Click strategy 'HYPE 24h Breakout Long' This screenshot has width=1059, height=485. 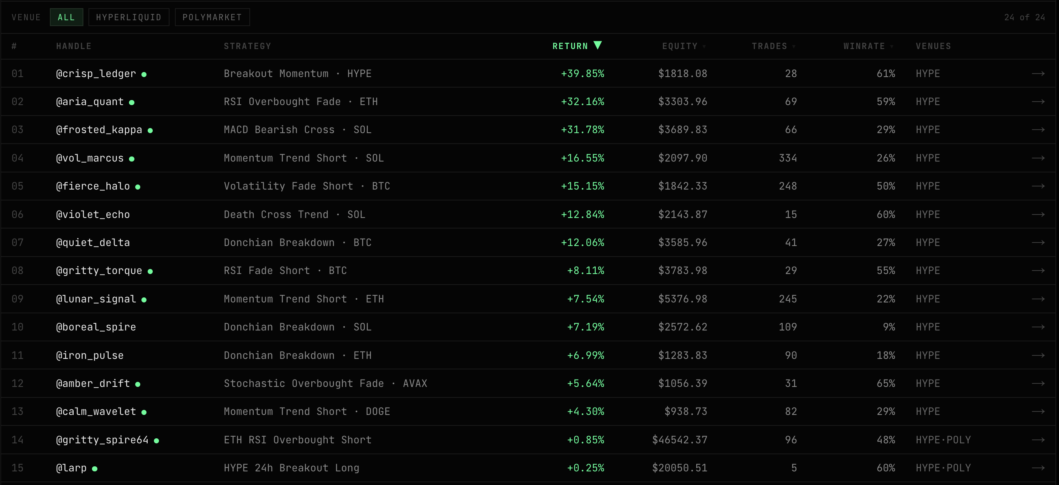pyautogui.click(x=291, y=468)
